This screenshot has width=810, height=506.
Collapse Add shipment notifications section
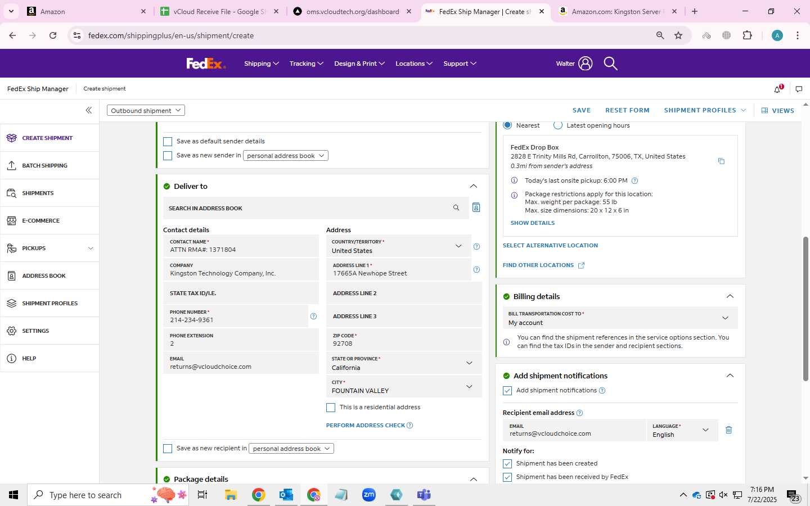click(730, 376)
